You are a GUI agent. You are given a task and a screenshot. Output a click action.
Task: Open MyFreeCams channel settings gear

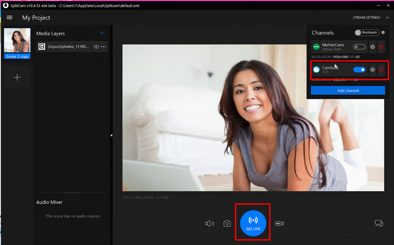click(x=372, y=47)
